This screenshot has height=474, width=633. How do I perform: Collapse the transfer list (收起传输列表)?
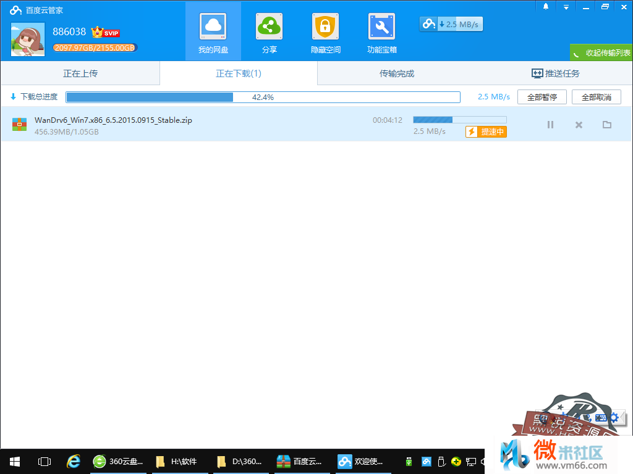[x=601, y=53]
